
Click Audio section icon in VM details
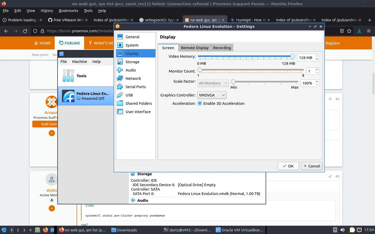(133, 200)
